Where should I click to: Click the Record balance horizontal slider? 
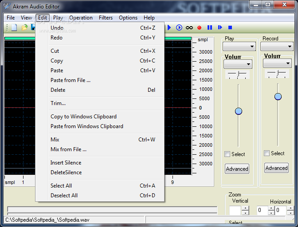(x=277, y=74)
